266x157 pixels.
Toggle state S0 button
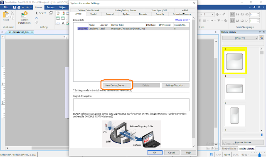(x=232, y=15)
